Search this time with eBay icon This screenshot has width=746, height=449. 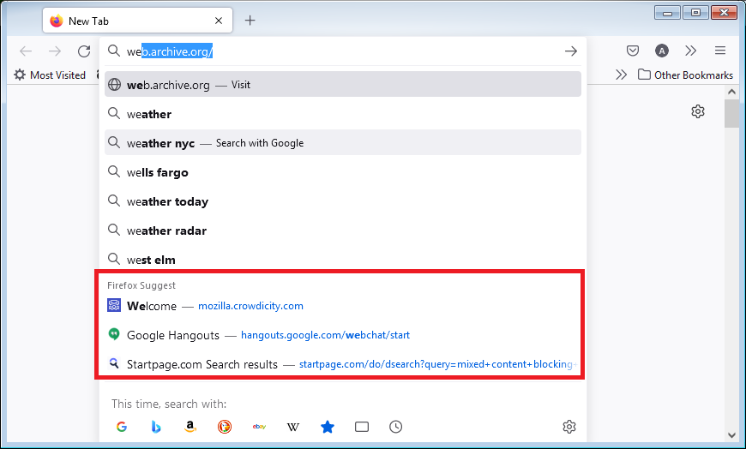click(x=259, y=427)
